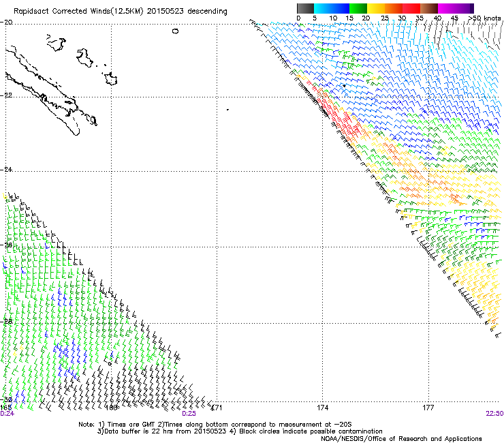Click the date 20150523 in the title
Viewport: 504px width, 443px height.
pos(166,12)
